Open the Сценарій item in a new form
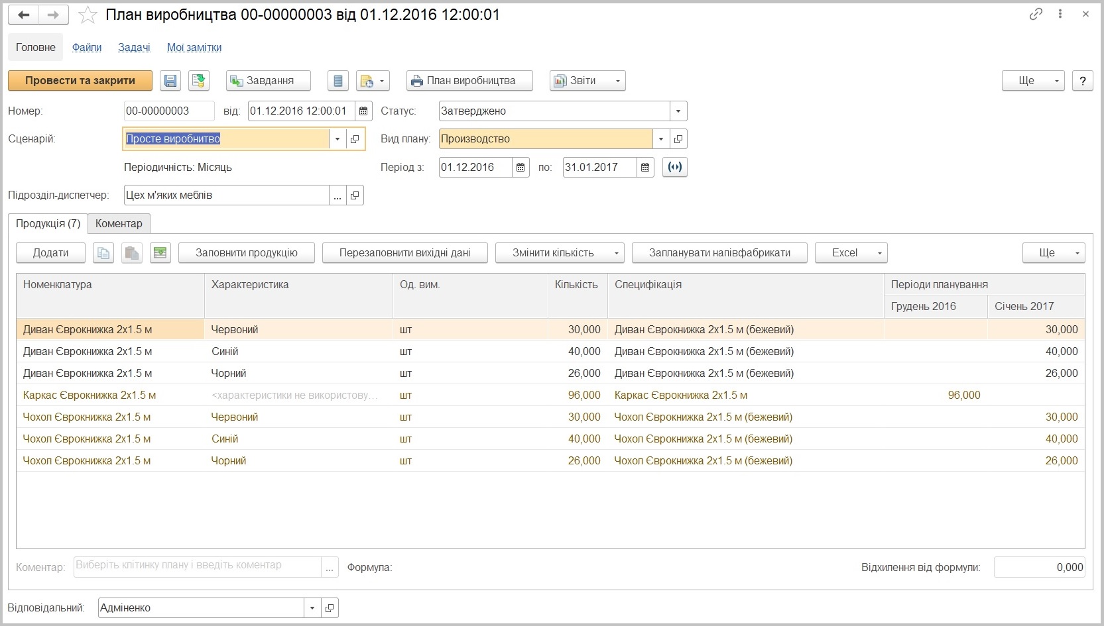1104x626 pixels. (x=355, y=139)
